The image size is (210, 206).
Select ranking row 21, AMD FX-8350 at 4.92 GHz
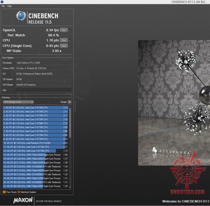click(x=36, y=186)
